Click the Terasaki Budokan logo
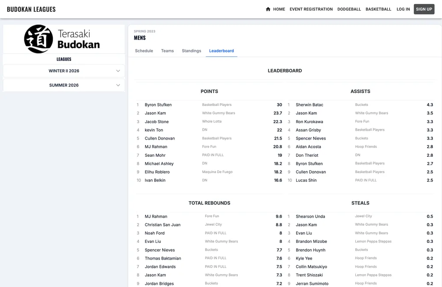Screen dimensions: 442x287 pyautogui.click(x=62, y=39)
